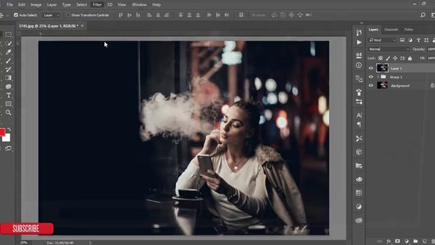Click the red foreground color swatch
Viewport: 435px width, 245px height.
click(2, 131)
